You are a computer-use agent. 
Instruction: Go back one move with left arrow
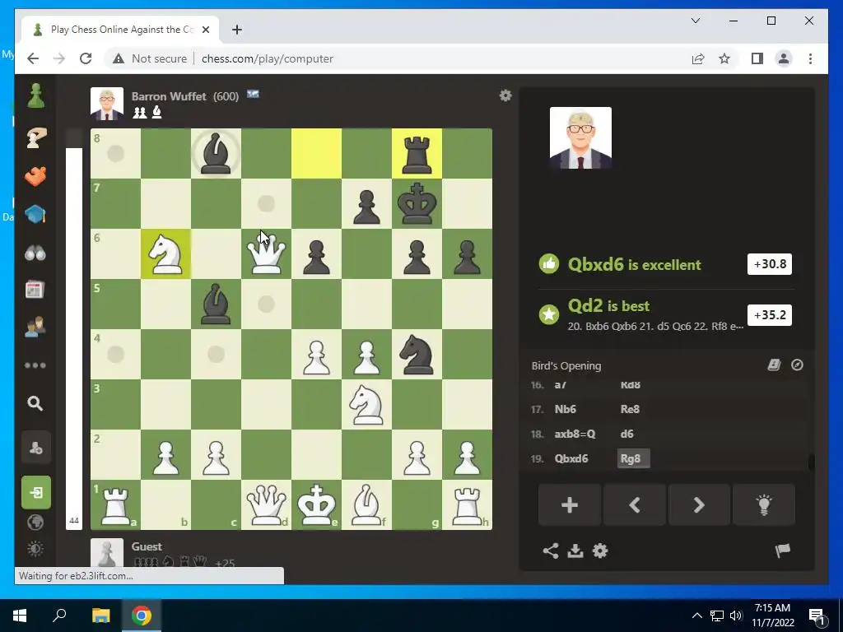tap(635, 504)
